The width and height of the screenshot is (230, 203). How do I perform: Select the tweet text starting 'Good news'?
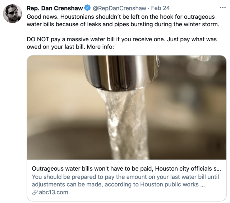123,20
